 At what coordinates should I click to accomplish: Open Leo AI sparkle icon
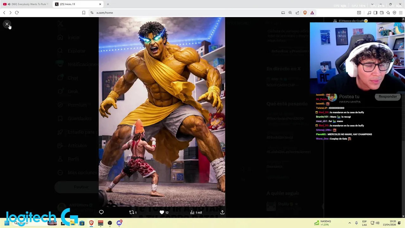point(388,13)
